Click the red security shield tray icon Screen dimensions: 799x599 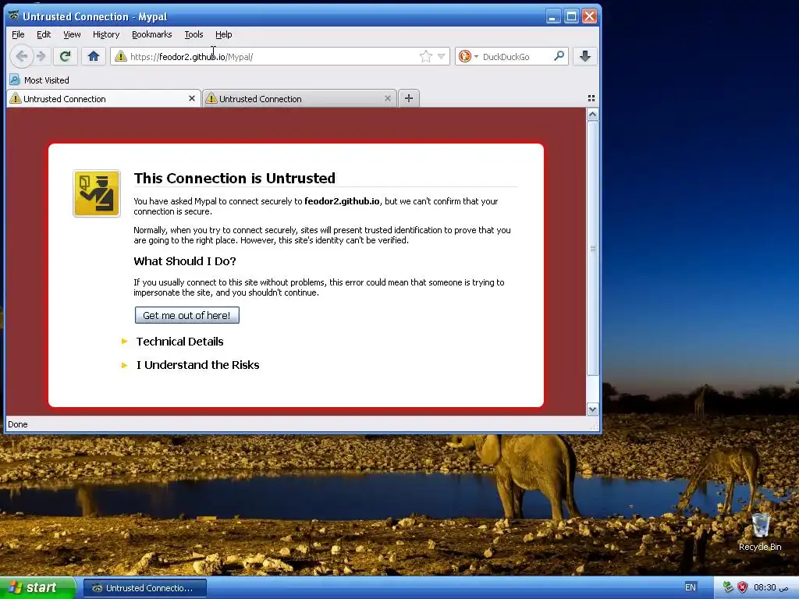pyautogui.click(x=743, y=587)
